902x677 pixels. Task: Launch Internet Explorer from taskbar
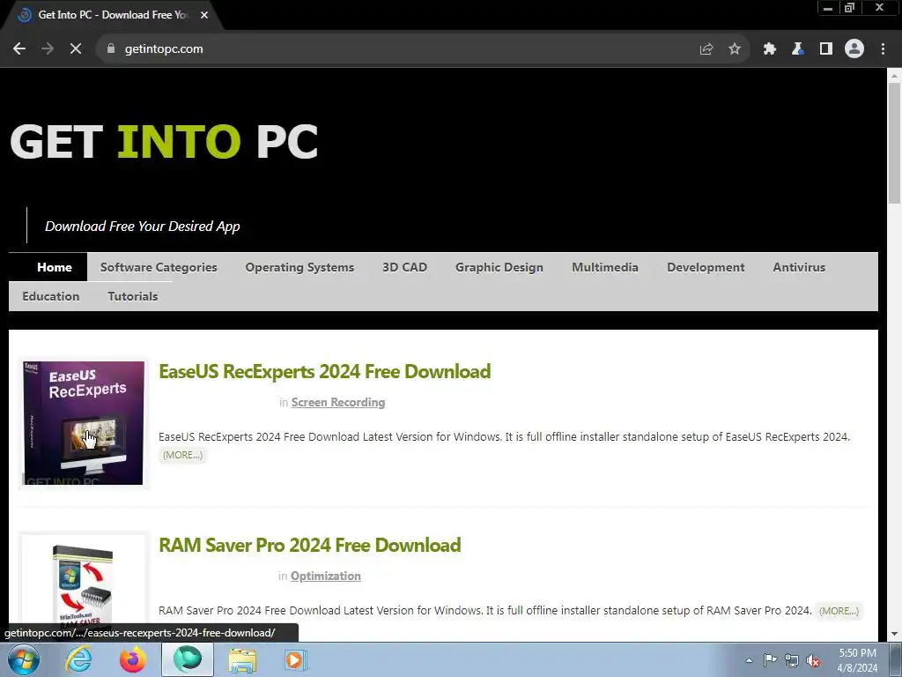78,659
